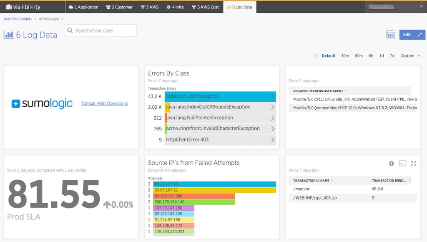Switch to the 5 AWS Cost tab
This screenshot has height=242, width=427.
pos(205,7)
